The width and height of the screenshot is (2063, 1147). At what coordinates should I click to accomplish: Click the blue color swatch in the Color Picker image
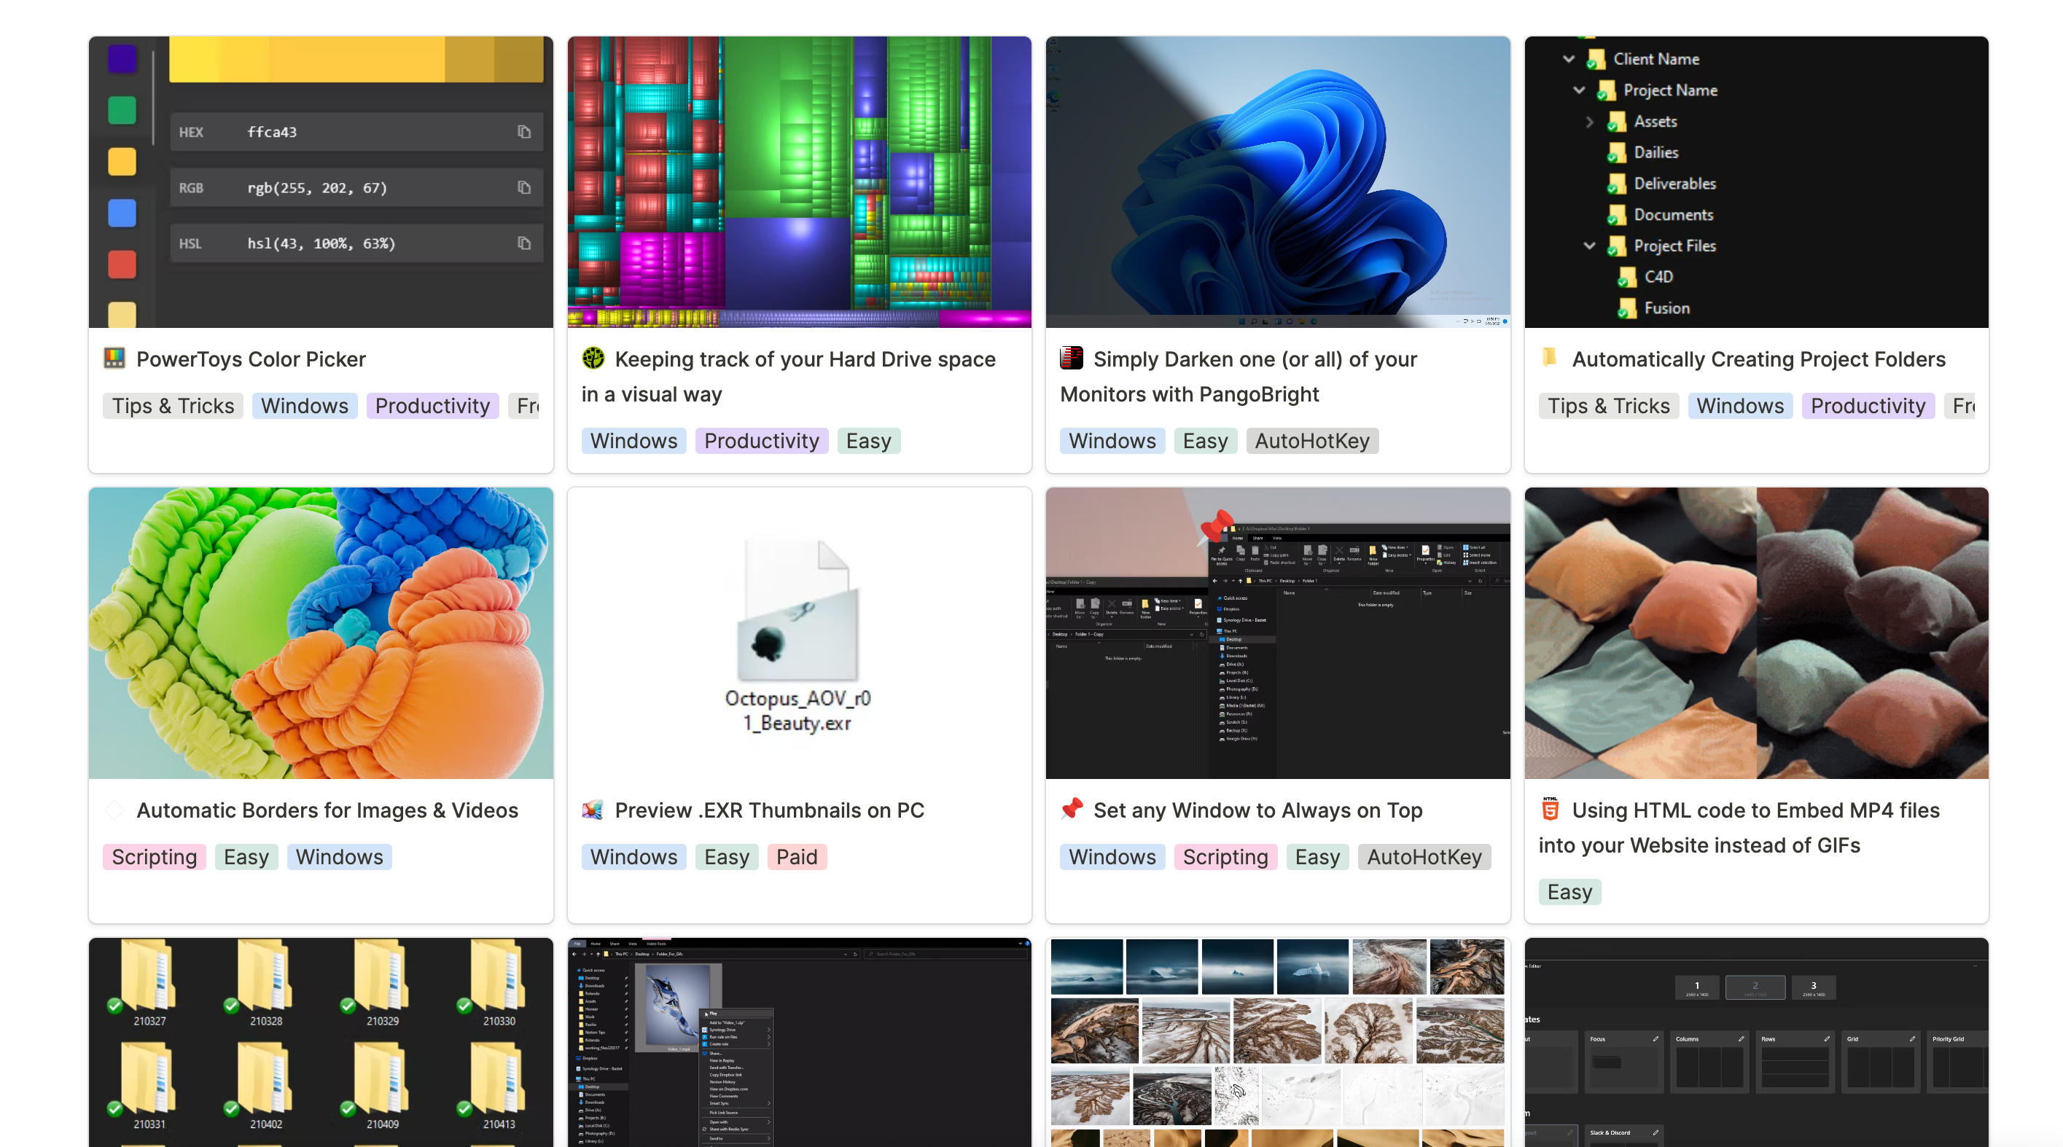pyautogui.click(x=122, y=213)
